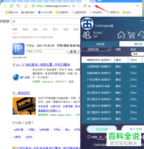Switch to 知乎 search tab
Screen dimensions: 144x149
tap(46, 29)
